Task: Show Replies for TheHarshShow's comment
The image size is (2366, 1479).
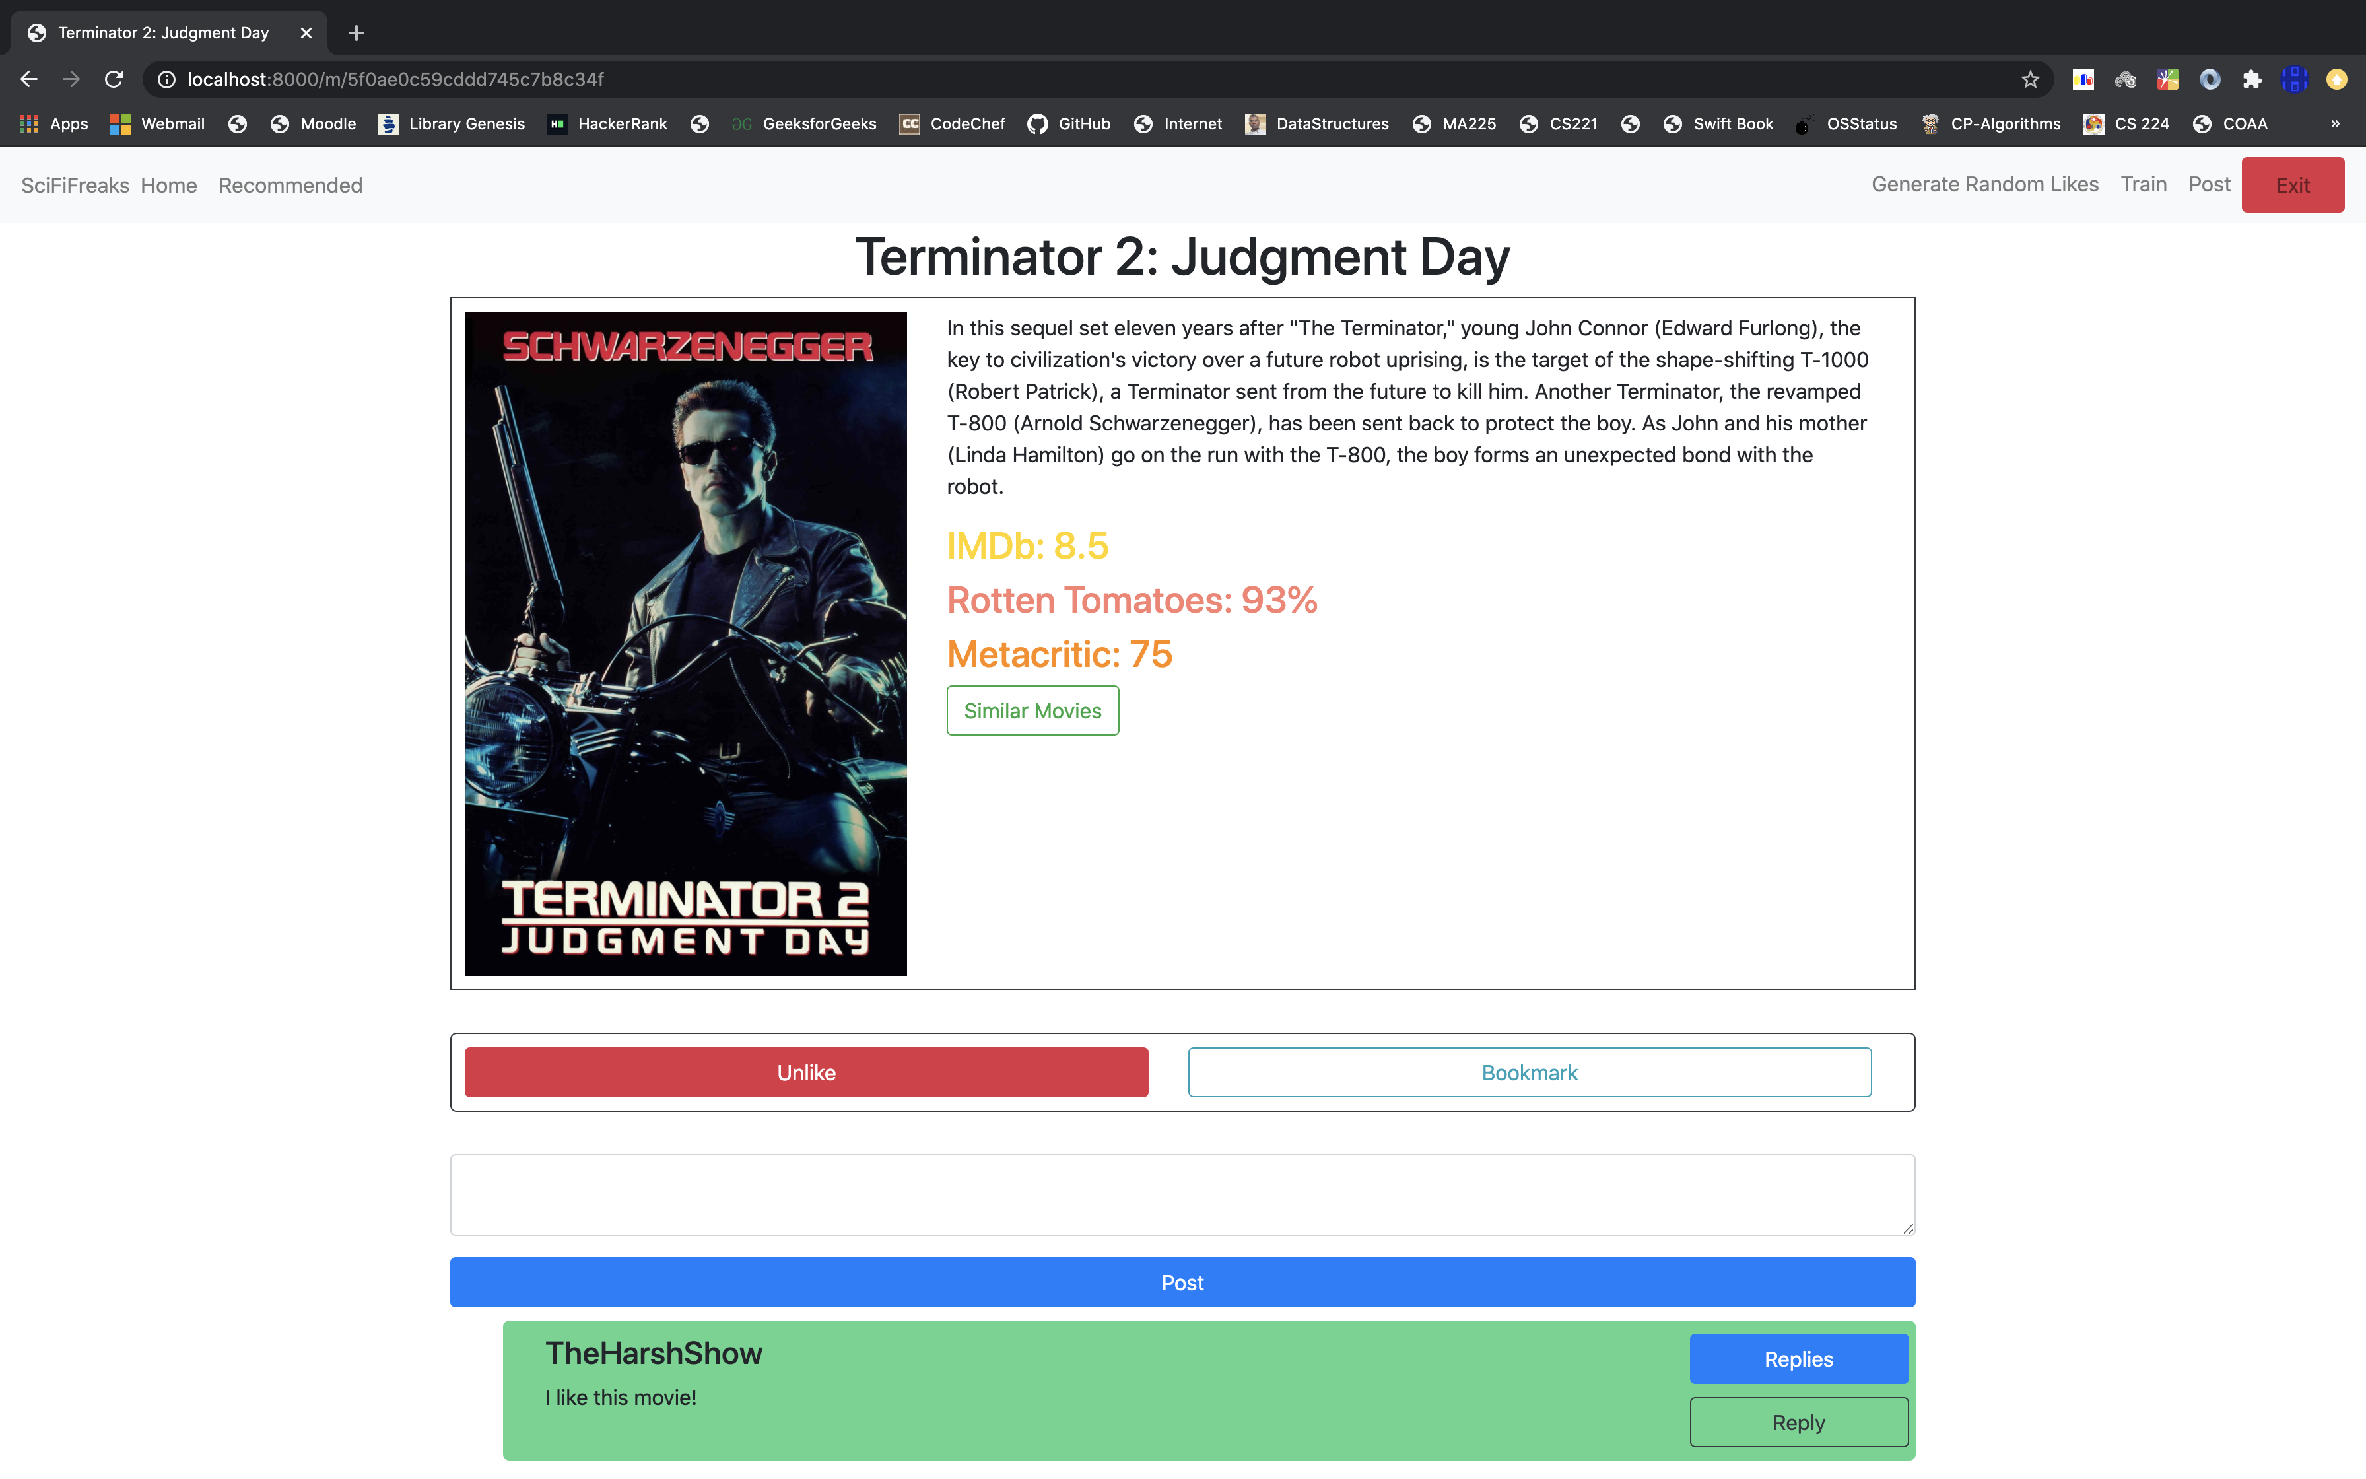Action: click(x=1799, y=1359)
